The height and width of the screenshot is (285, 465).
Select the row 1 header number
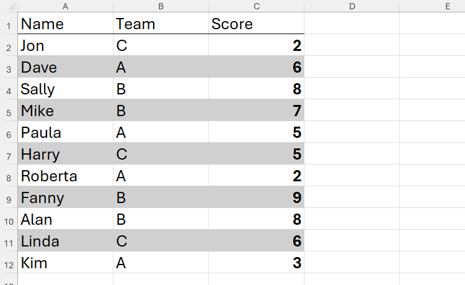9,25
